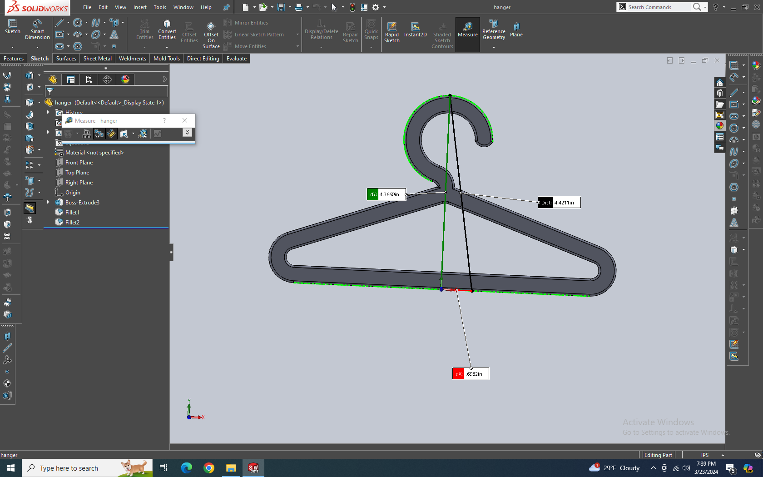Switch to the Sheet Metal tab

(x=97, y=59)
